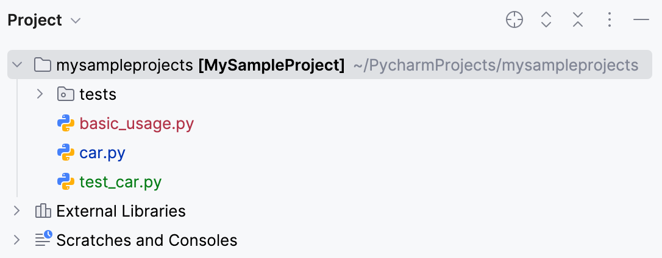Viewport: 662px width, 258px height.
Task: Collapse the mysampleprojects root node
Action: click(x=17, y=64)
